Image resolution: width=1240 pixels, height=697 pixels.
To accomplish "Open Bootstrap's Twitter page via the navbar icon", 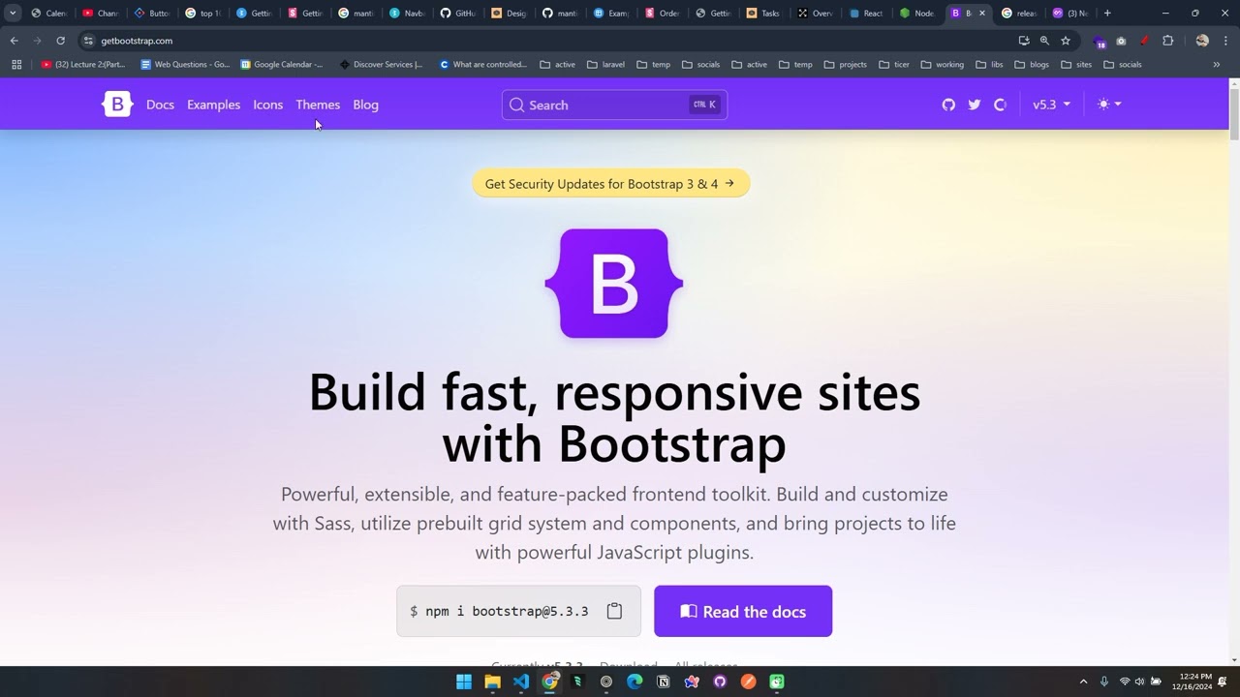I will click(975, 105).
